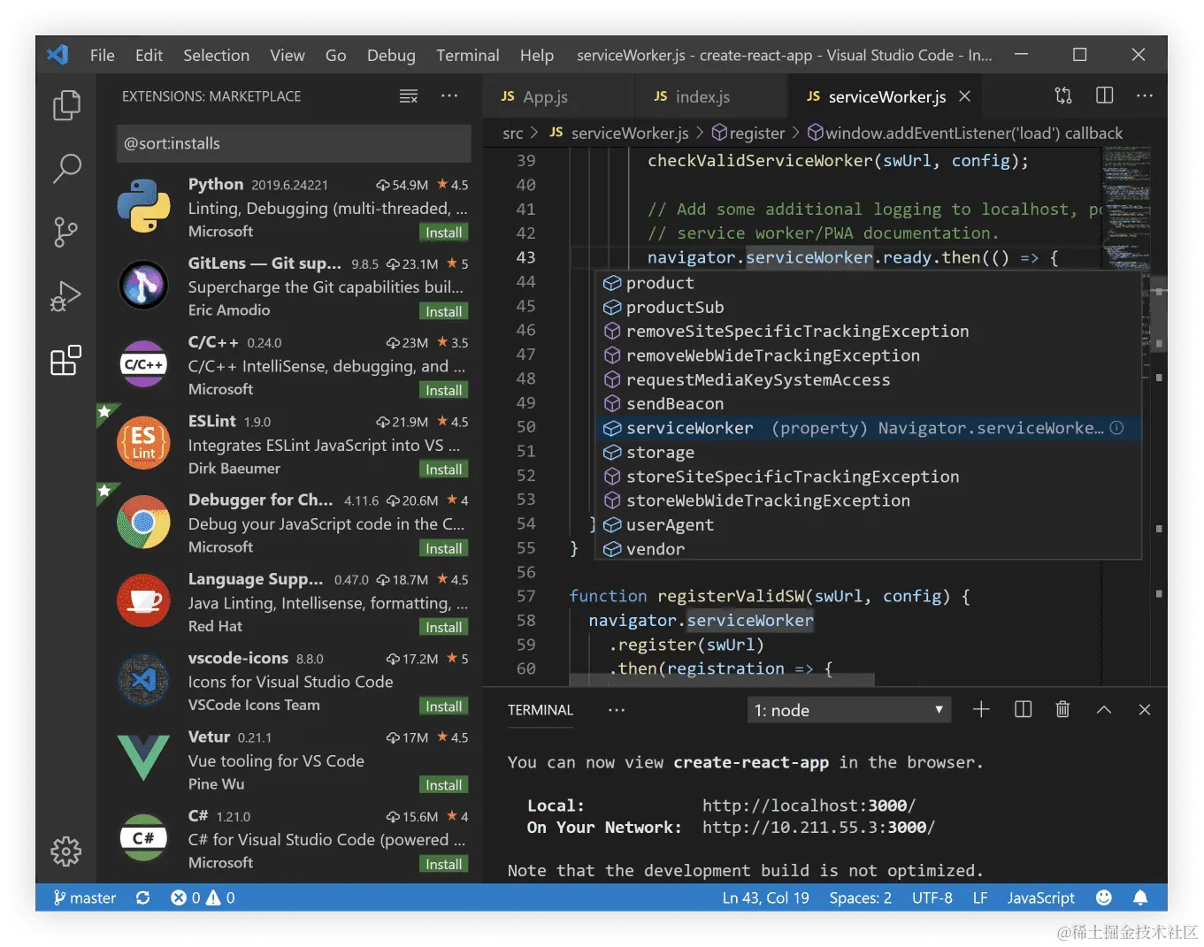Open the terminal selector showing 1: node
The width and height of the screenshot is (1204, 947).
click(847, 709)
